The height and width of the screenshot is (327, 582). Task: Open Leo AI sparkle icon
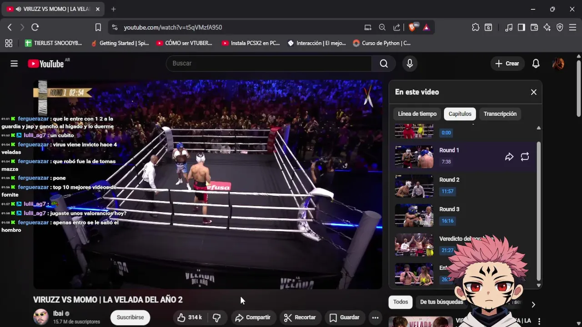pyautogui.click(x=547, y=27)
